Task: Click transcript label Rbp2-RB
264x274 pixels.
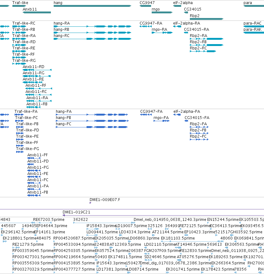Action: tap(198, 42)
